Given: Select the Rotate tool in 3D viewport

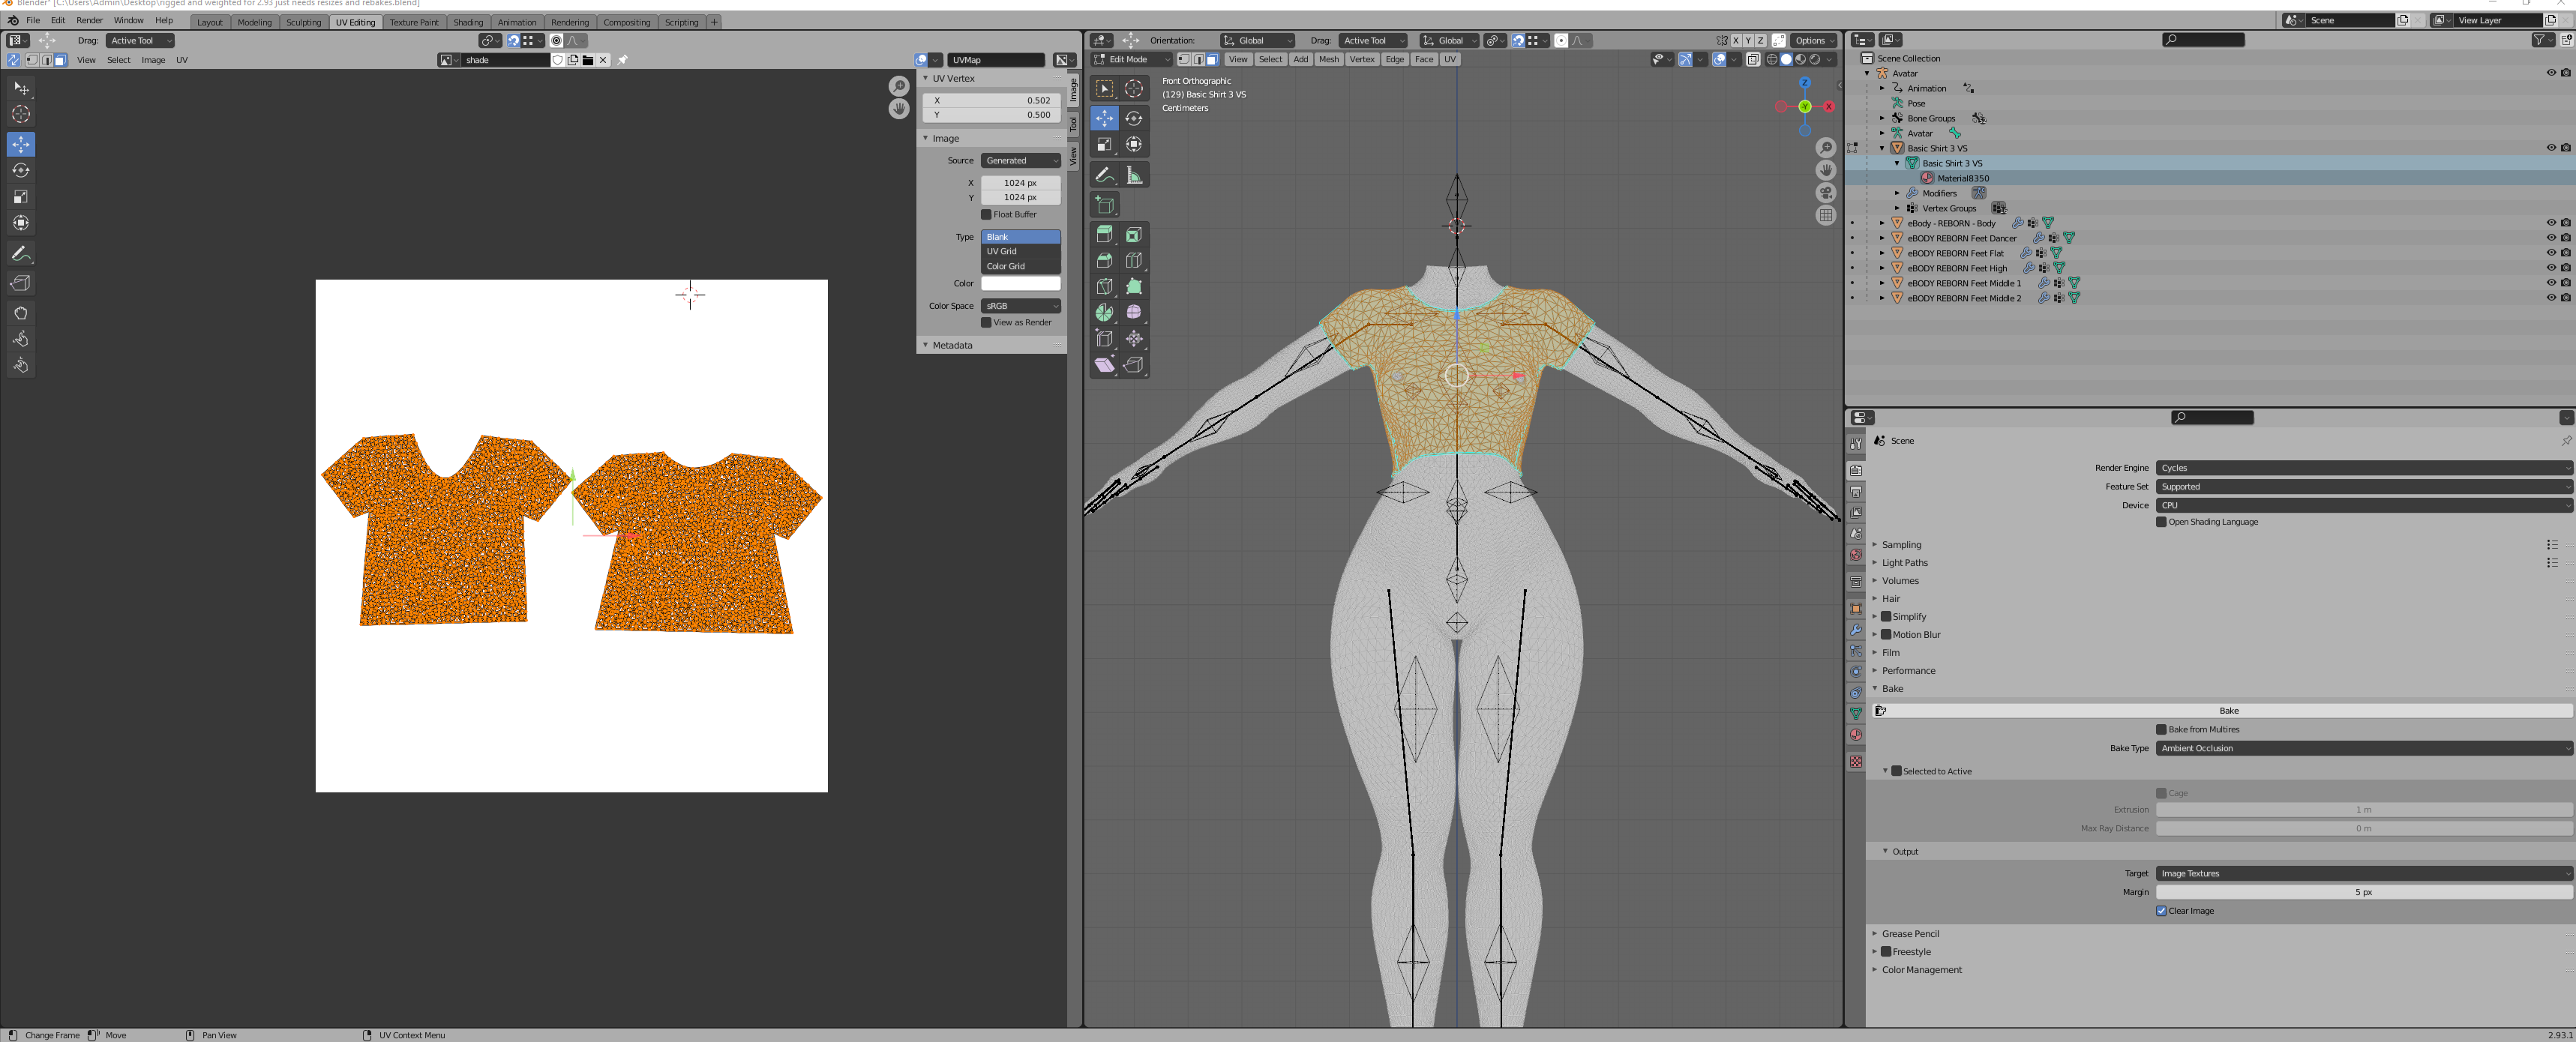Looking at the screenshot, I should click(x=1133, y=118).
